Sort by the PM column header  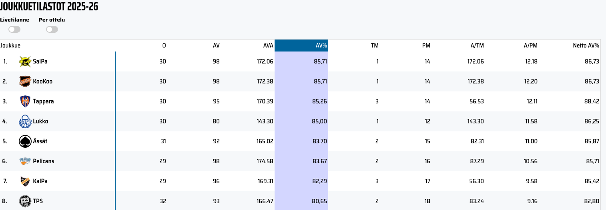coord(426,46)
